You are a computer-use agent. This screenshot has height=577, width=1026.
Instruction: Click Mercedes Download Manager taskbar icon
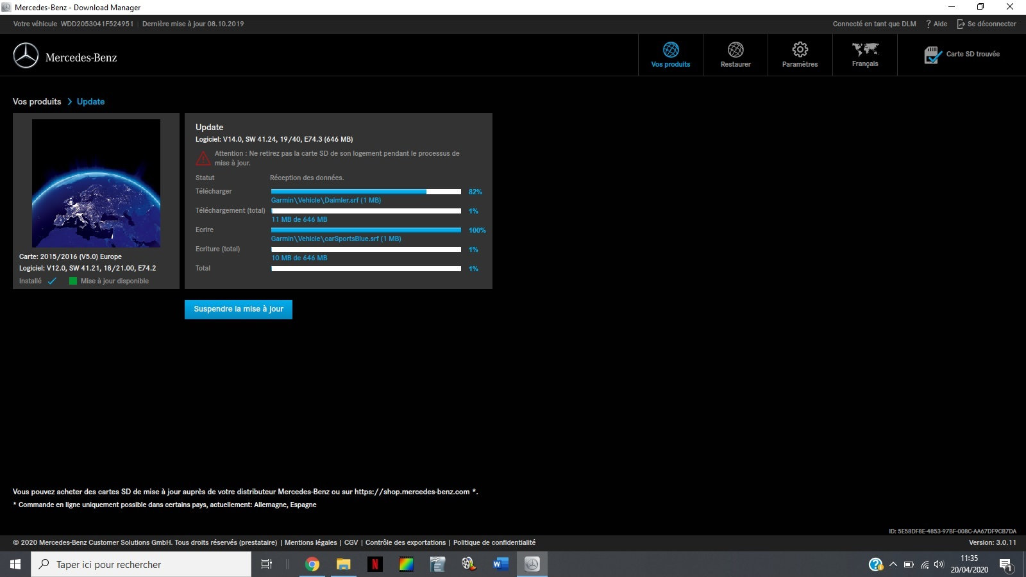[532, 564]
